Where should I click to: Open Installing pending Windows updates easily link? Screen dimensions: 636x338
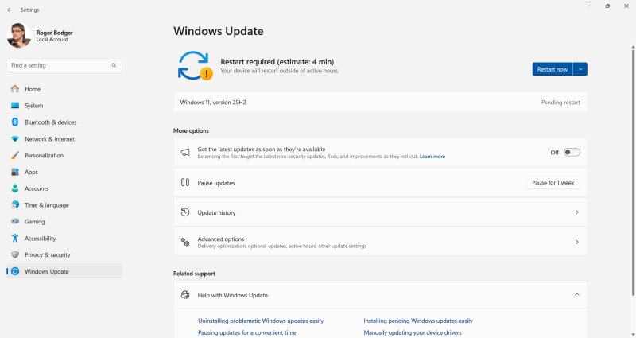[418, 321]
